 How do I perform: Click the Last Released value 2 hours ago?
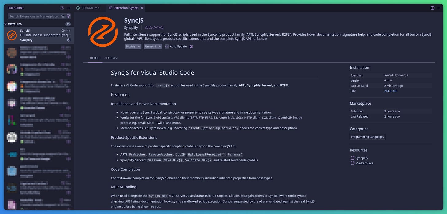pos(392,116)
